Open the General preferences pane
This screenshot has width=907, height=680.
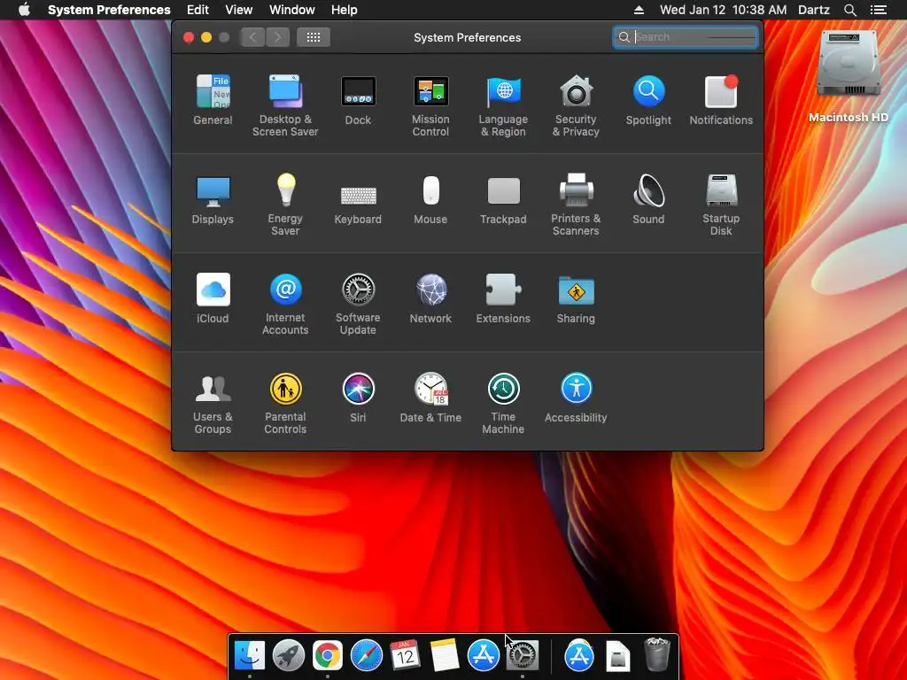tap(213, 99)
